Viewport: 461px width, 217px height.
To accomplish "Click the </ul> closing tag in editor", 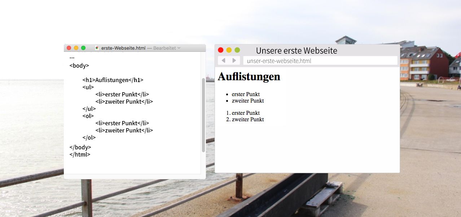I will (x=89, y=109).
